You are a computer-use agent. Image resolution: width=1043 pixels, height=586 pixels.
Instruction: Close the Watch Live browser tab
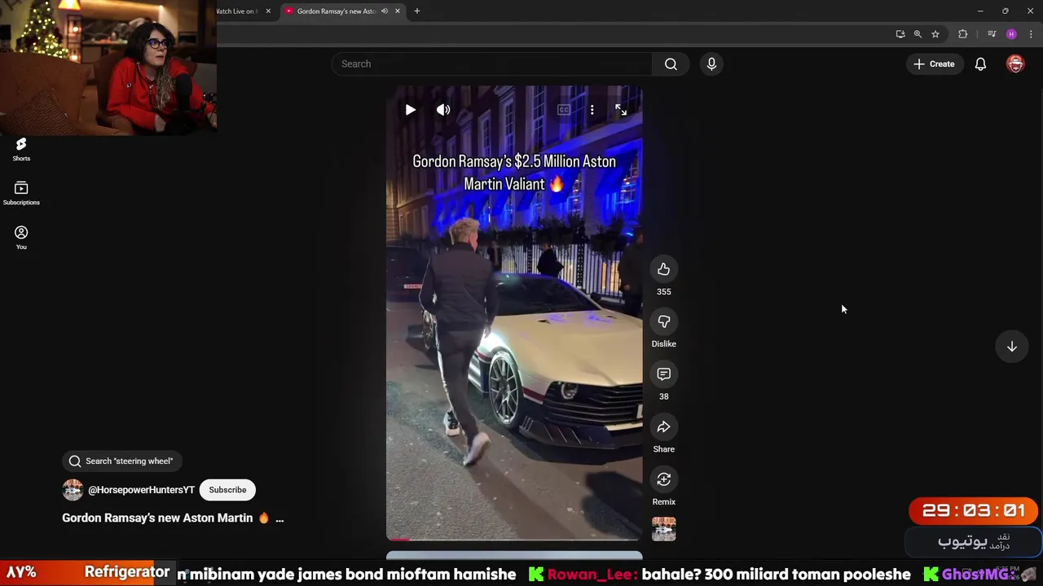click(x=268, y=11)
